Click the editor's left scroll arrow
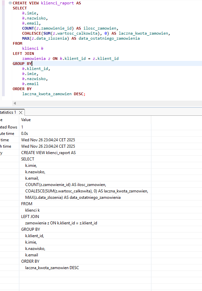The width and height of the screenshot is (202, 291). click(15, 103)
